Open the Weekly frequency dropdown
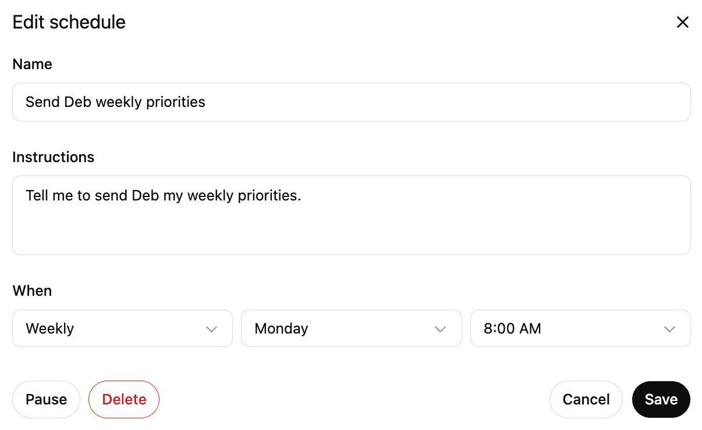Image resolution: width=702 pixels, height=430 pixels. (122, 328)
